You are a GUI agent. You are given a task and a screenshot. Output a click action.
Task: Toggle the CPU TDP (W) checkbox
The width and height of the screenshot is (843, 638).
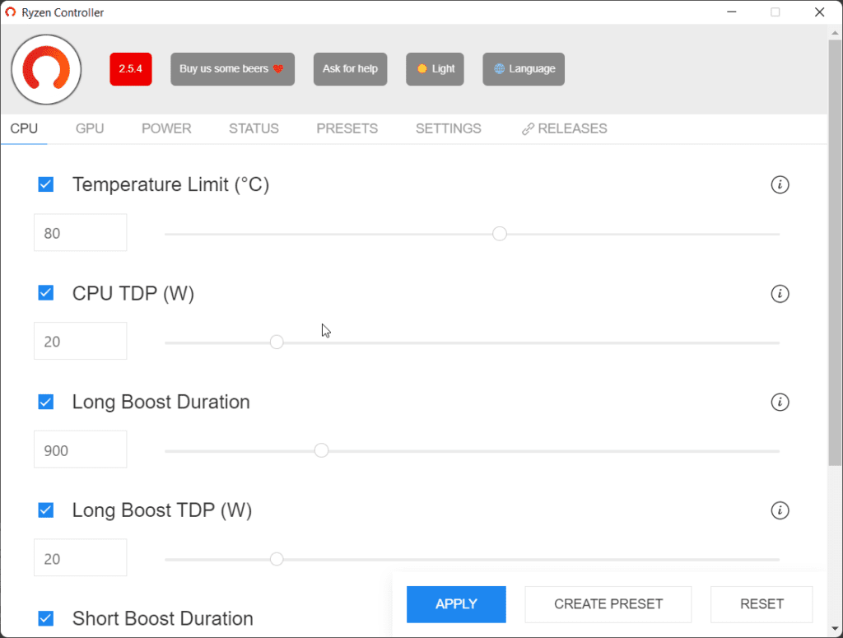46,293
